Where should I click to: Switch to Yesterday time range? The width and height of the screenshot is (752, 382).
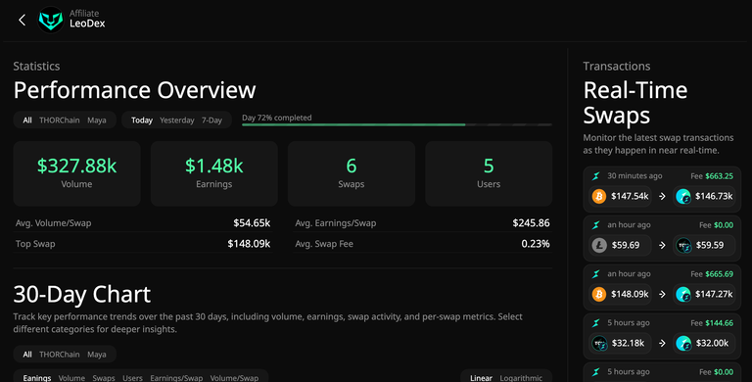177,119
